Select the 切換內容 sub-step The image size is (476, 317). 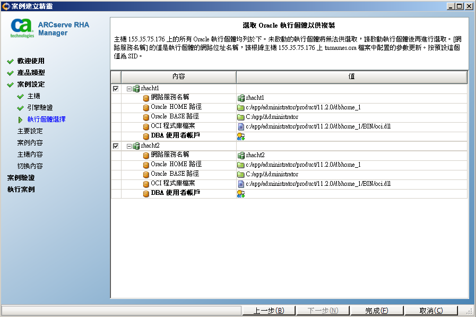pyautogui.click(x=30, y=166)
